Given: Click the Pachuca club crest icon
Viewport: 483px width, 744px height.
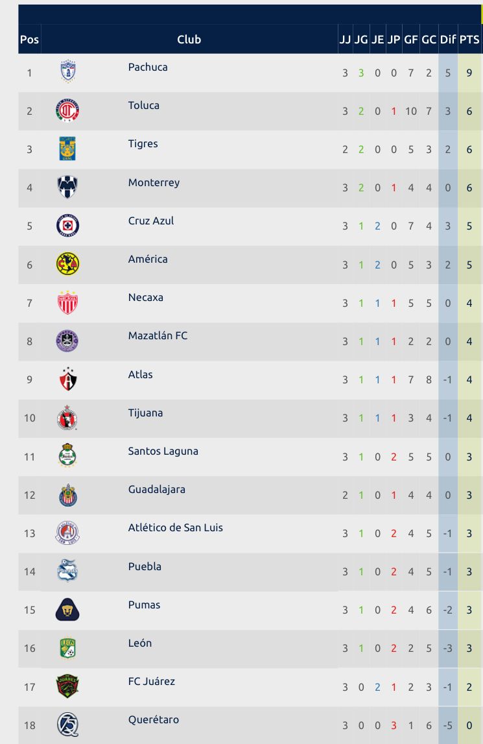Looking at the screenshot, I should 67,72.
